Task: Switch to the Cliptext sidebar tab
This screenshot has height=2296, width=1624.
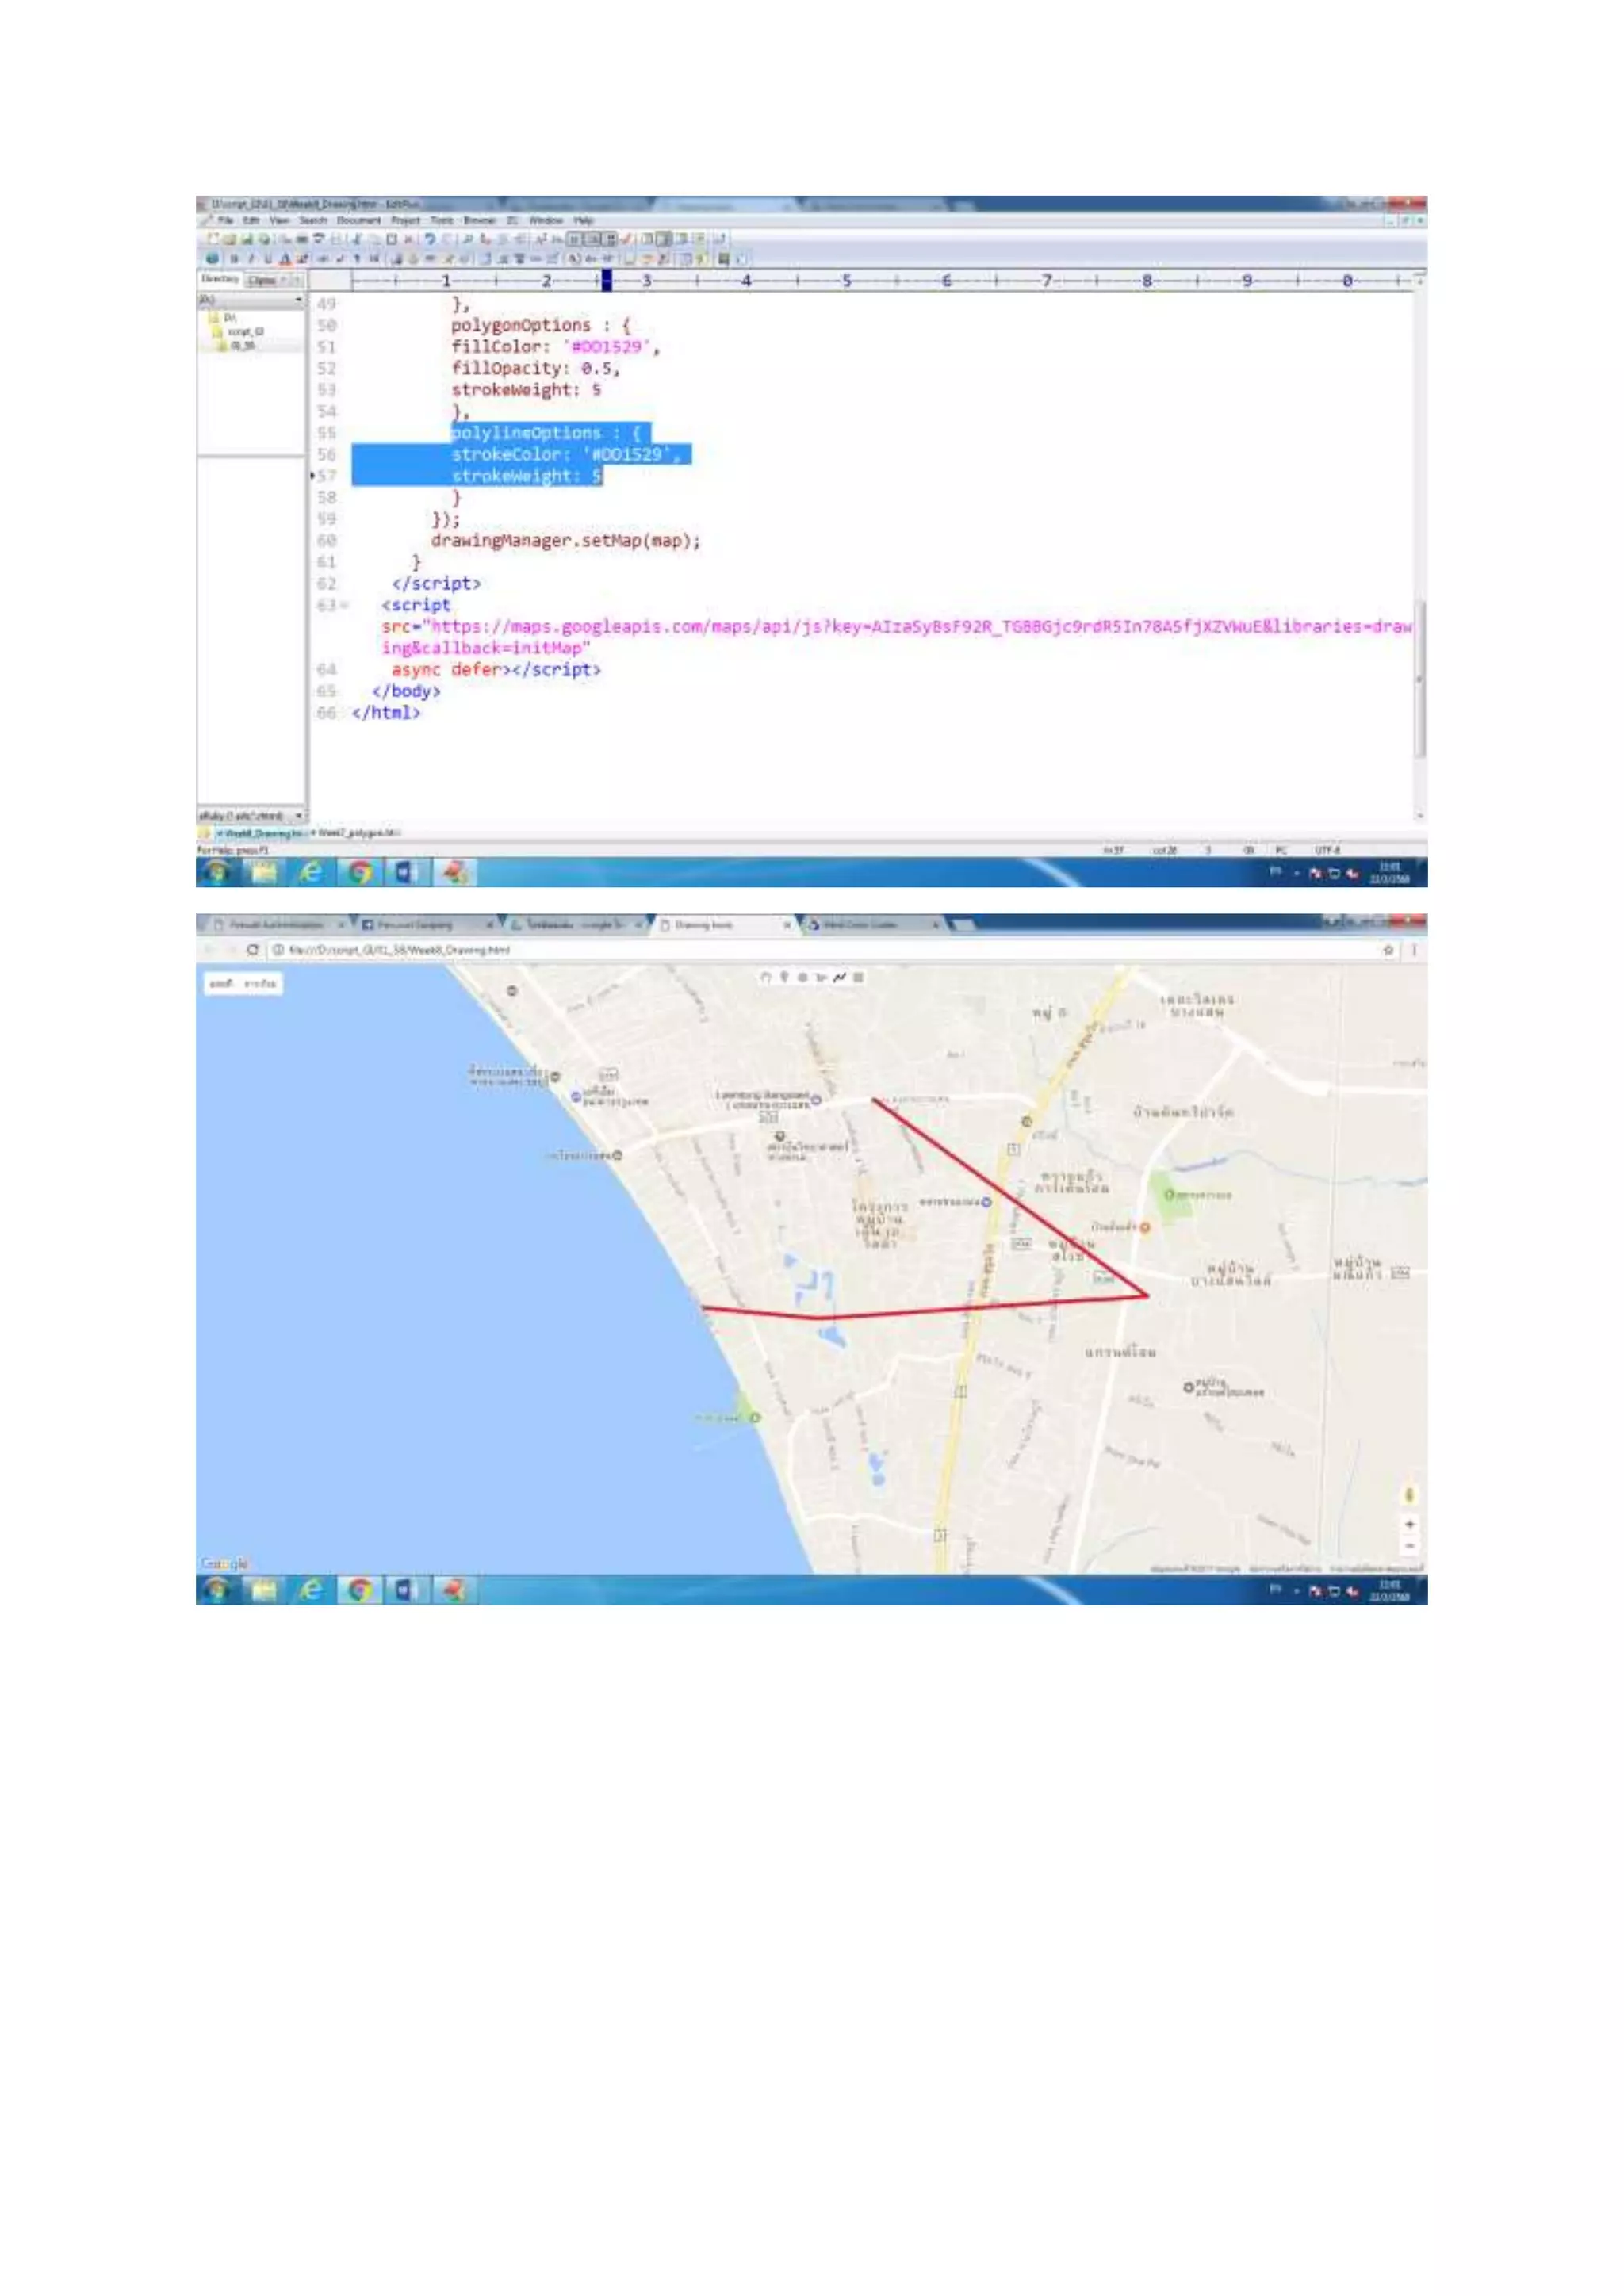Action: [x=263, y=281]
